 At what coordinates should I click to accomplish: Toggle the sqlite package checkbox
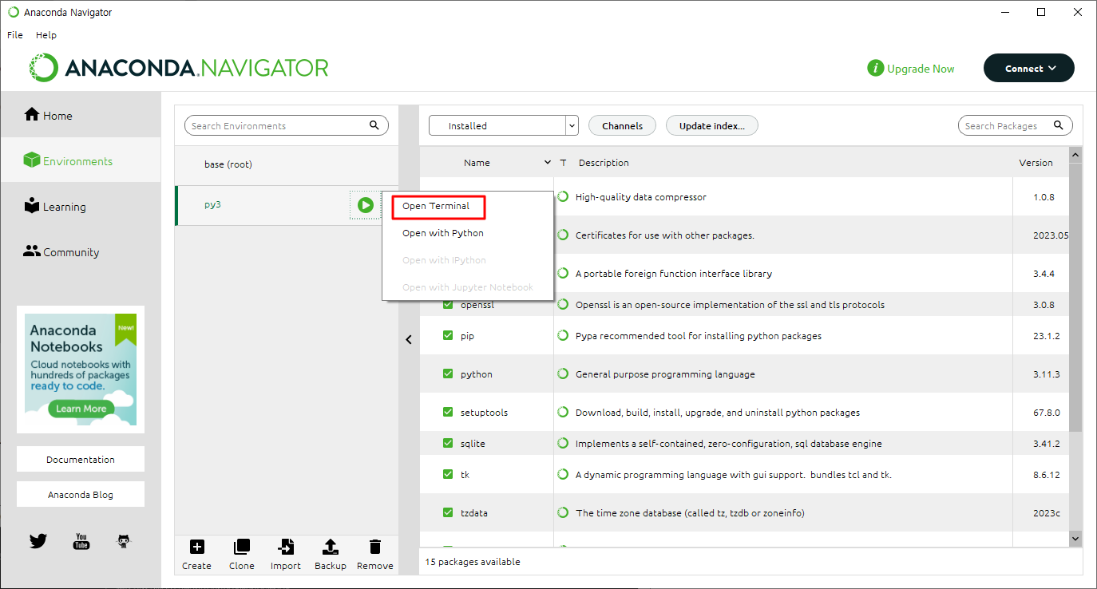[448, 444]
